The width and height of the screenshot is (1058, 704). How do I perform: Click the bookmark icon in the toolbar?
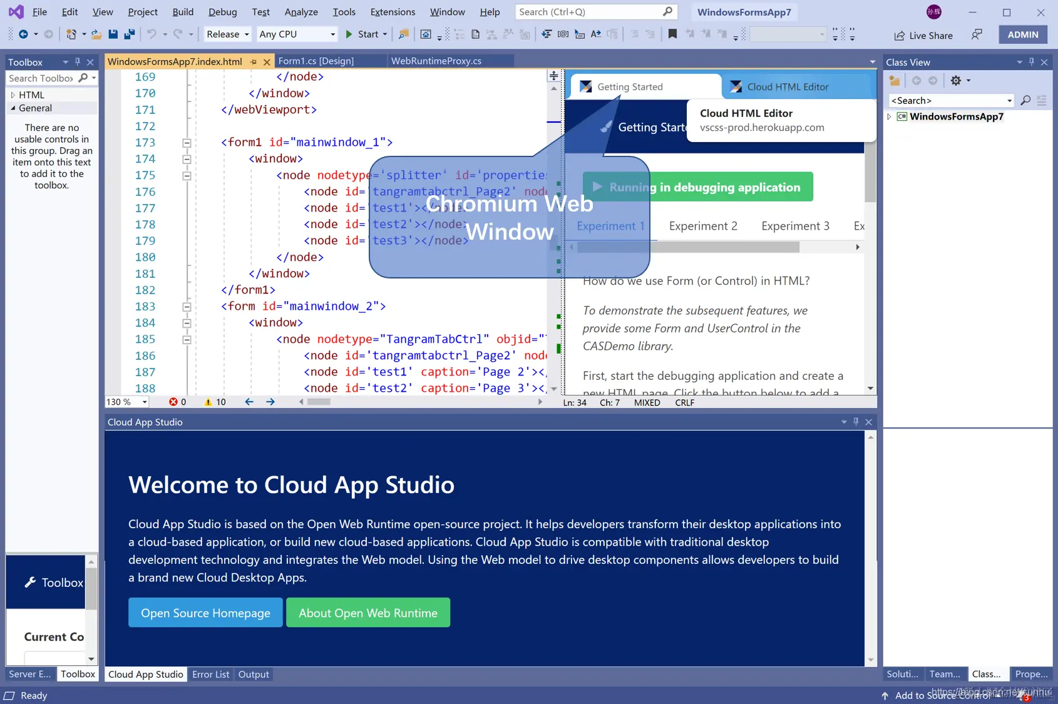tap(672, 34)
